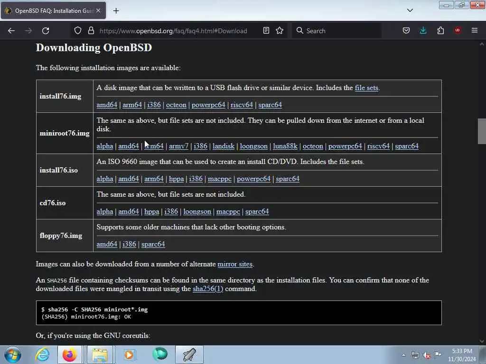Show downloads panel

pyautogui.click(x=423, y=31)
